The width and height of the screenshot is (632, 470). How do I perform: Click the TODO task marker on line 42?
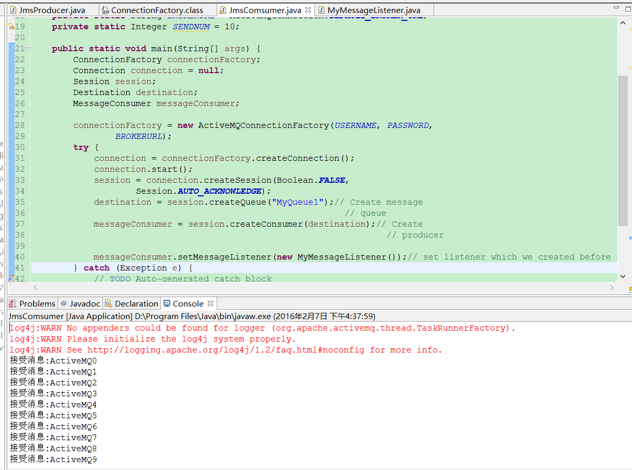pos(11,279)
